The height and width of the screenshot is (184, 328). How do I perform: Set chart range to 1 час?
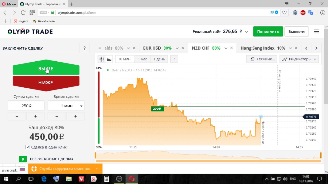point(142,59)
